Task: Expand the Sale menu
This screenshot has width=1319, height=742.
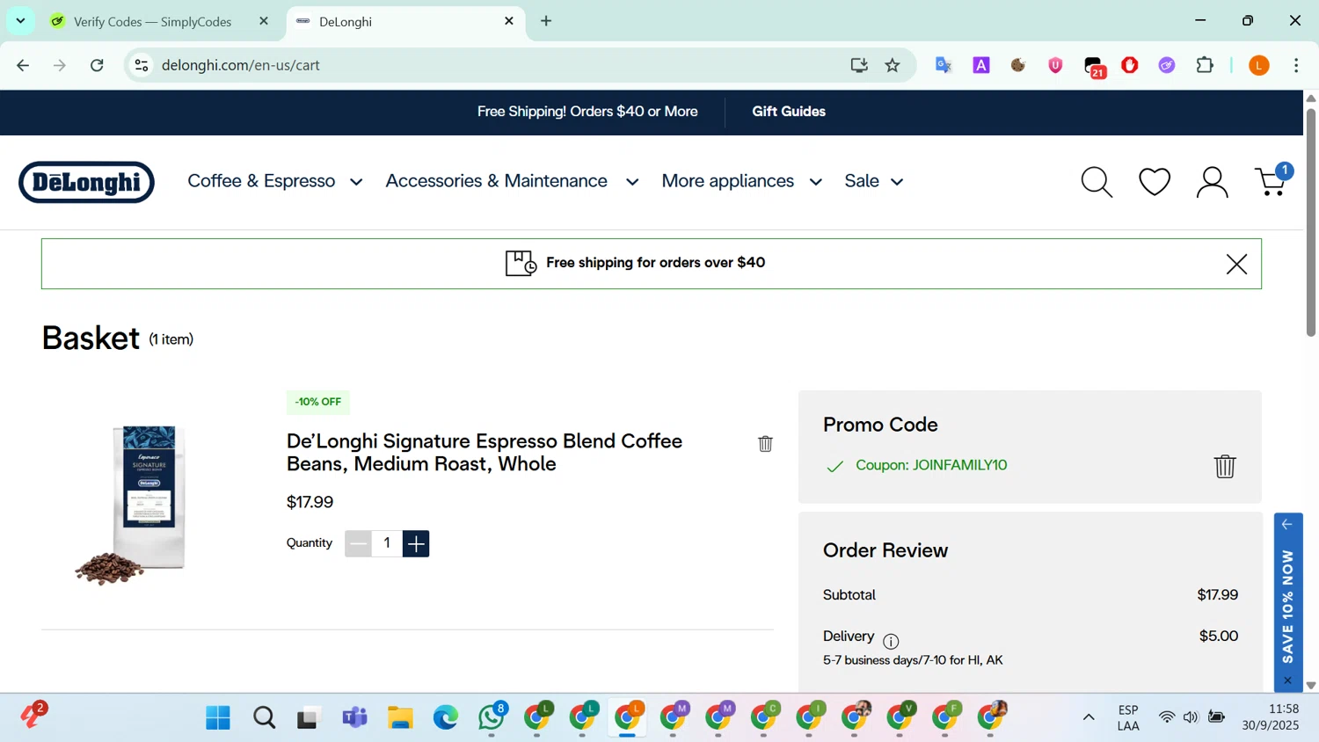Action: 874,181
